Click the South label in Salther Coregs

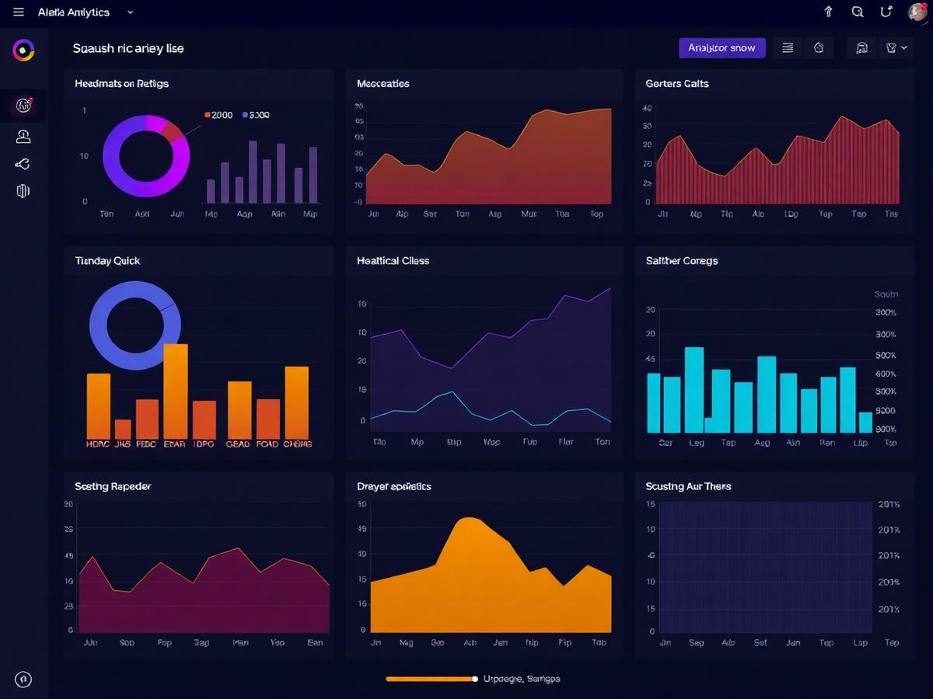point(886,294)
